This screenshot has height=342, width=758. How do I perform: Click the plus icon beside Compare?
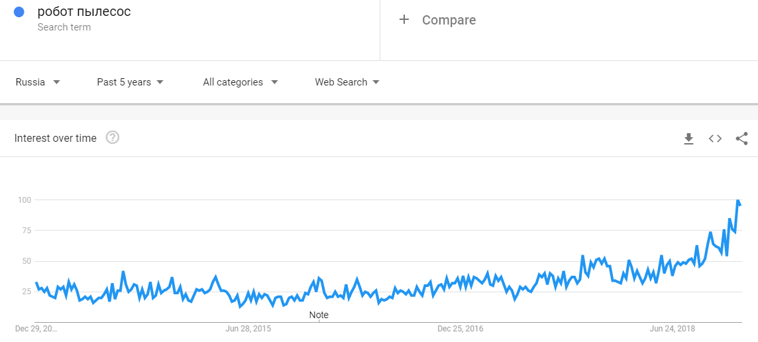[404, 20]
